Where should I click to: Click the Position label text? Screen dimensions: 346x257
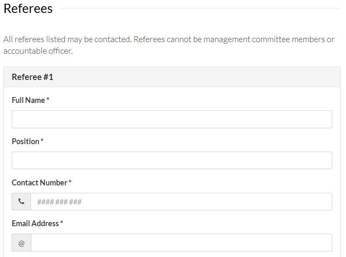[25, 141]
